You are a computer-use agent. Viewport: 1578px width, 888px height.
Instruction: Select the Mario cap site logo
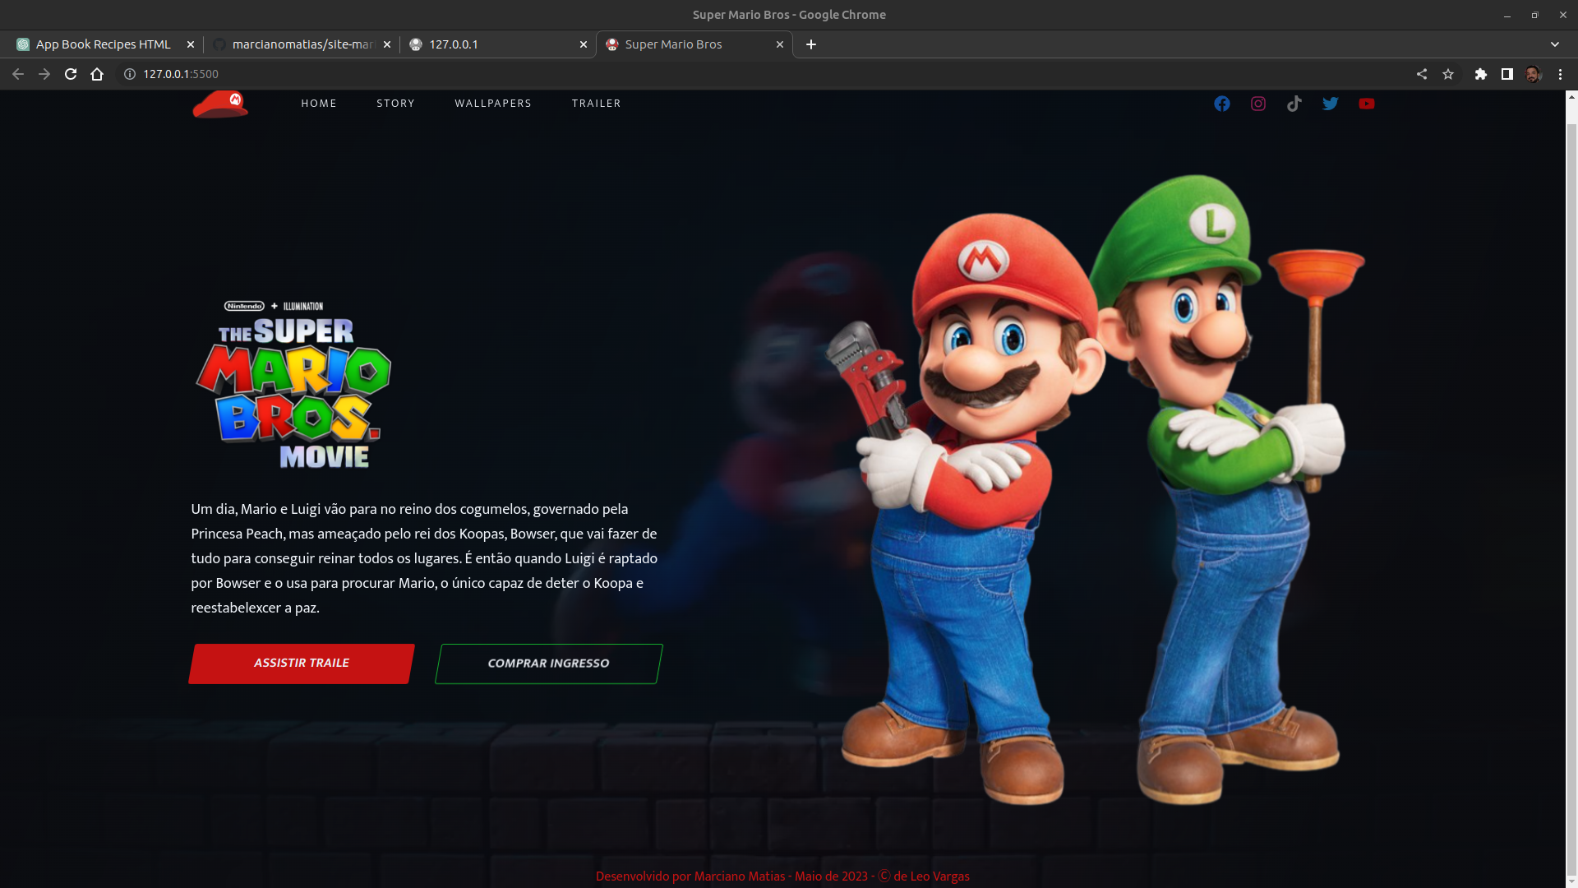click(x=219, y=104)
